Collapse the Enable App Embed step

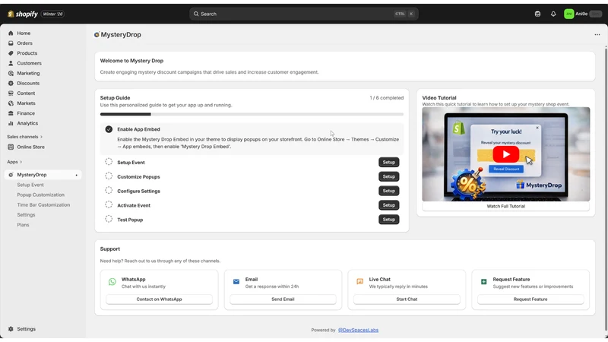point(139,129)
